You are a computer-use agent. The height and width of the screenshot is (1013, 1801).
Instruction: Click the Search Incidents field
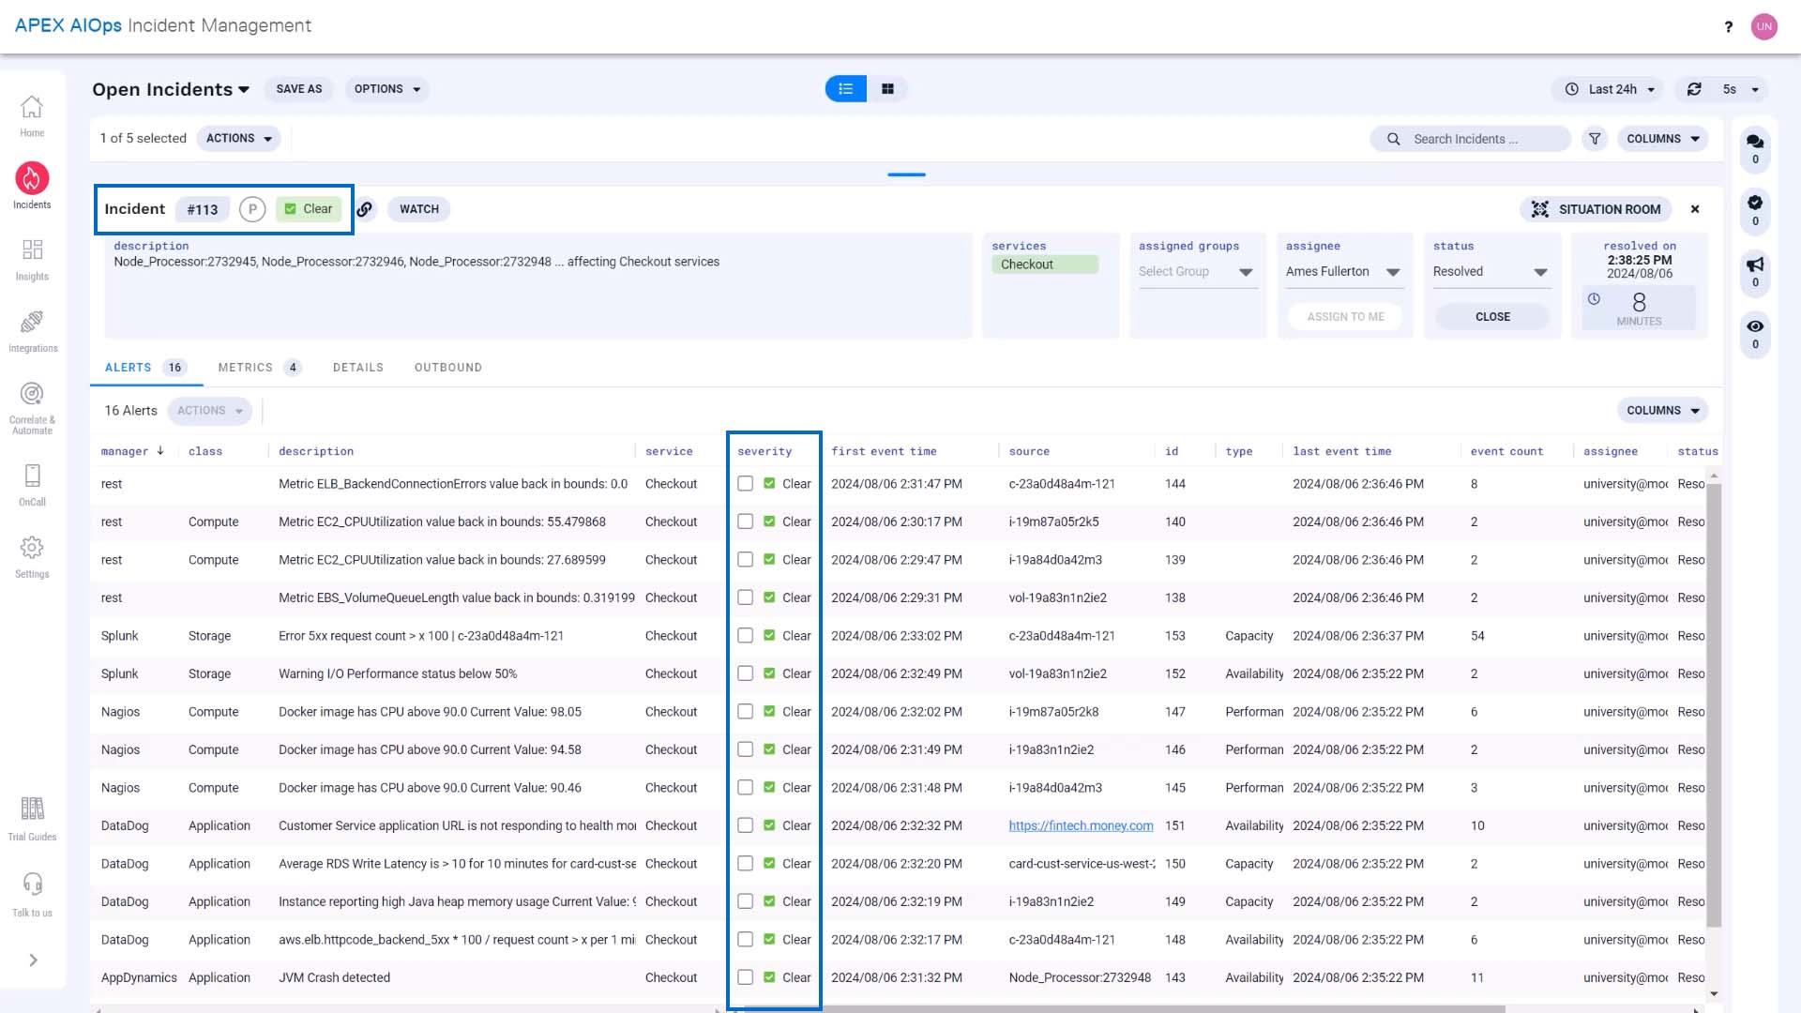pyautogui.click(x=1471, y=139)
